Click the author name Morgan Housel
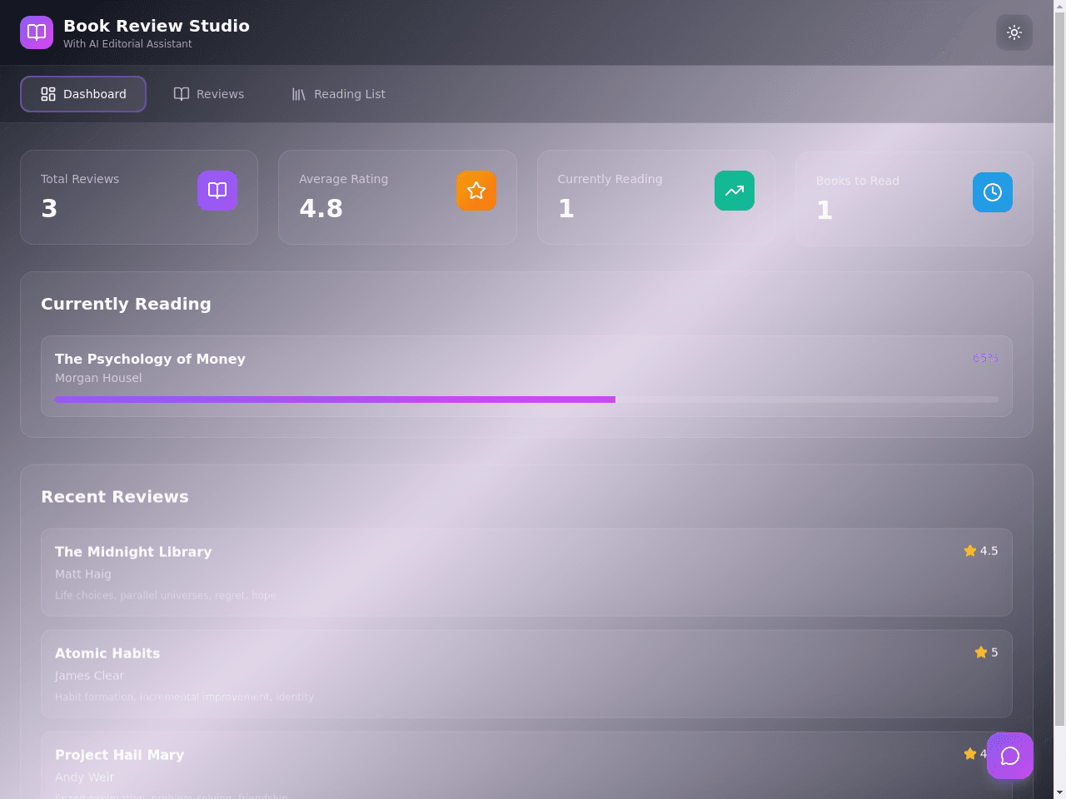Viewport: 1066px width, 799px height. pos(98,378)
